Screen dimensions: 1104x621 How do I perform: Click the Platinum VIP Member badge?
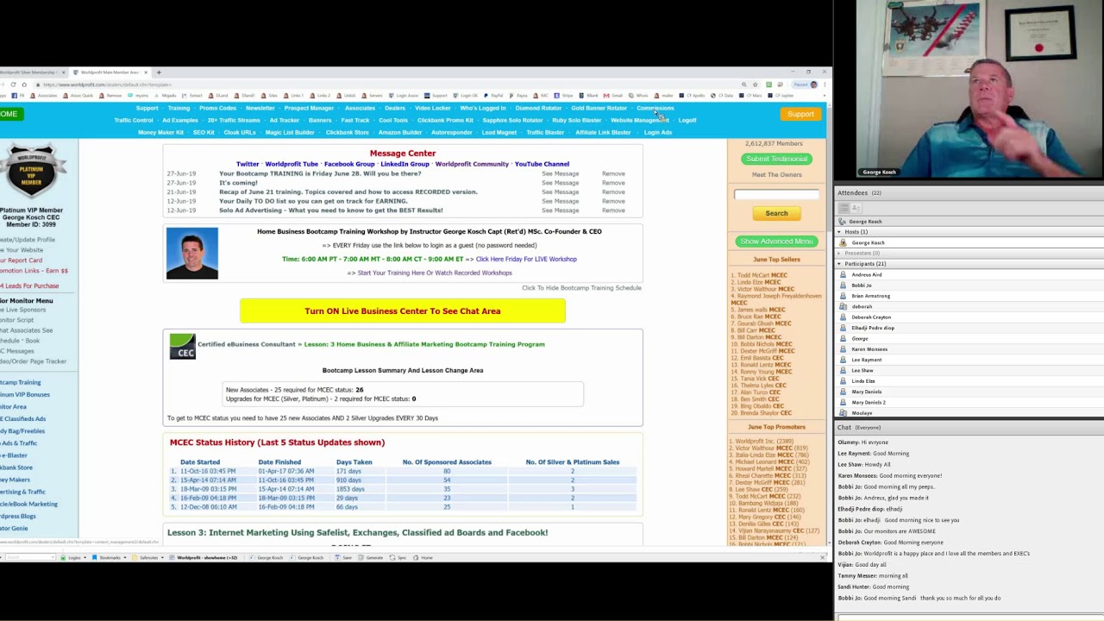(33, 171)
